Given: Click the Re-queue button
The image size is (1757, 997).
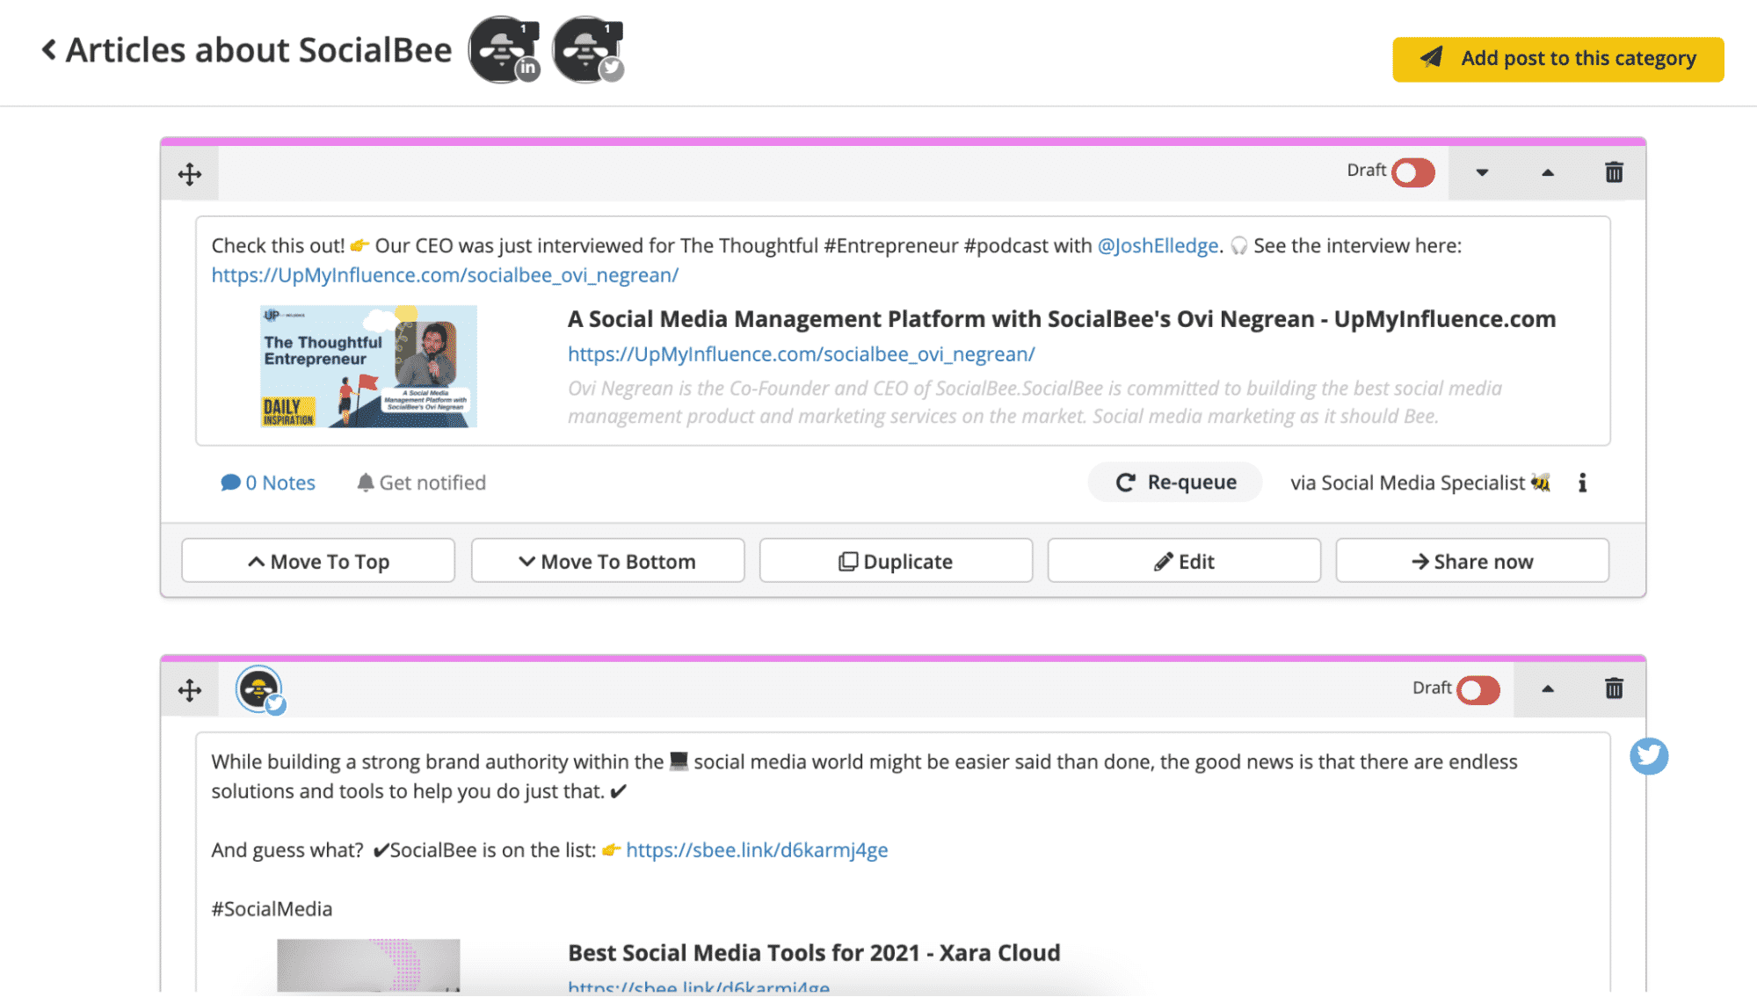Looking at the screenshot, I should point(1175,482).
